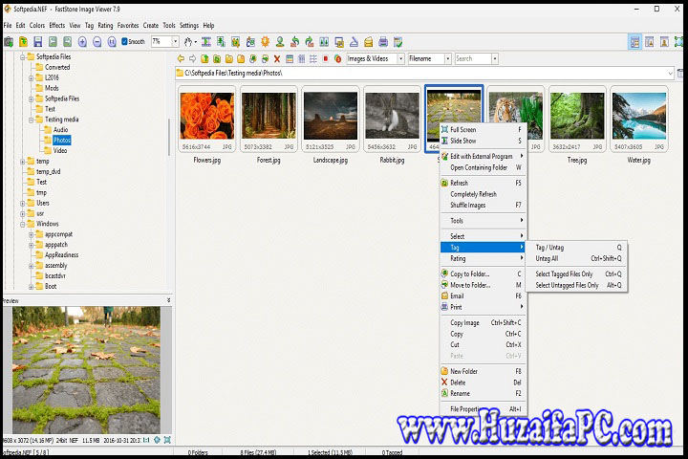This screenshot has width=688, height=459.
Task: Select the Audio folder in tree
Action: 60,130
